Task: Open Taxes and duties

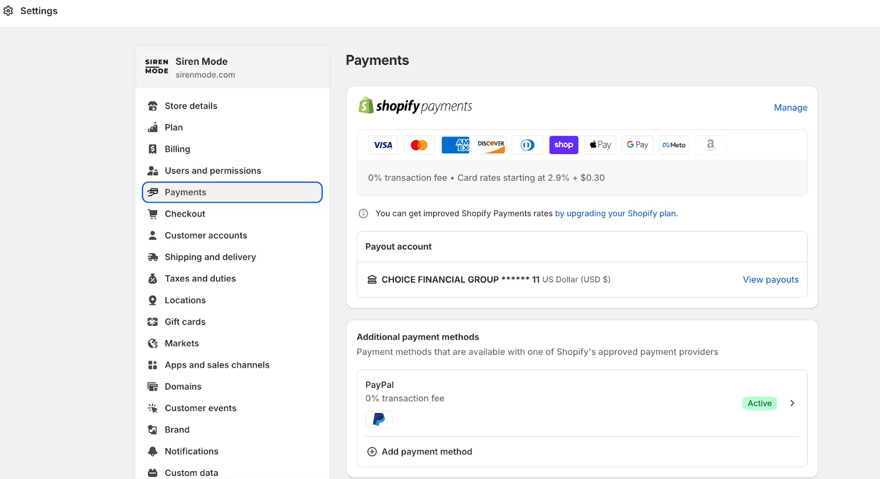Action: point(232,279)
